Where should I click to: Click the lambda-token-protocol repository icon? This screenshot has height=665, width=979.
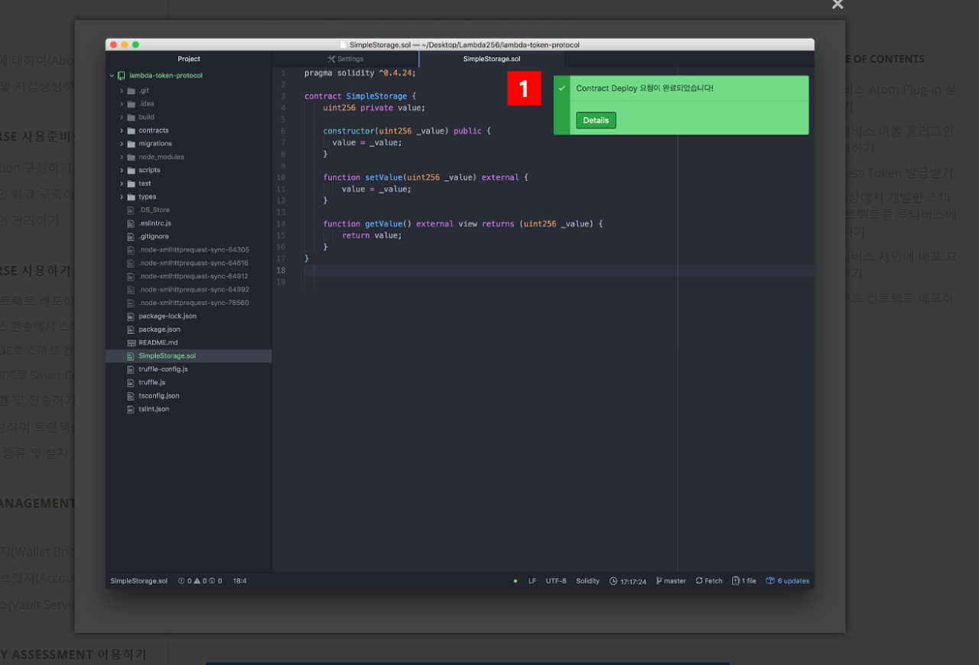(x=121, y=76)
